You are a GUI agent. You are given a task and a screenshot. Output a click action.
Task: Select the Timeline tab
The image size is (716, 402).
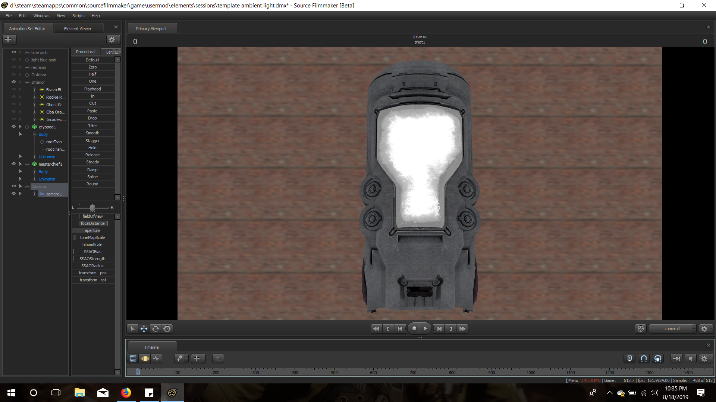[151, 347]
